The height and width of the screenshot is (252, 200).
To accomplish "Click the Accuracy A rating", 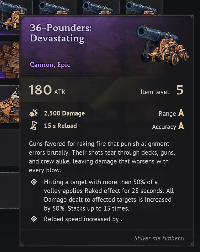I will (168, 126).
